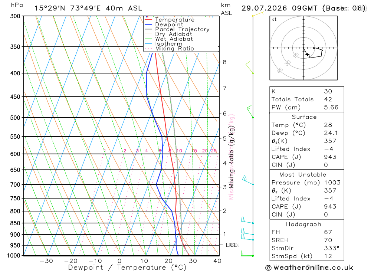Click the StmSpd (kt) value 12
The height and width of the screenshot is (272, 371).
[x=328, y=256]
